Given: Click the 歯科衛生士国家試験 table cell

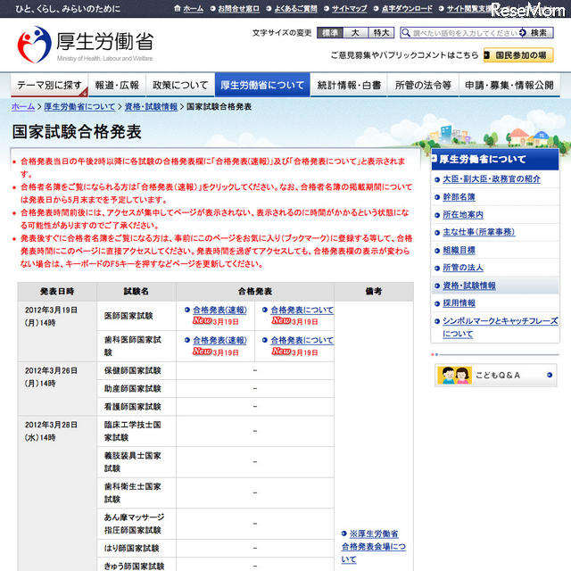Looking at the screenshot, I should [137, 492].
